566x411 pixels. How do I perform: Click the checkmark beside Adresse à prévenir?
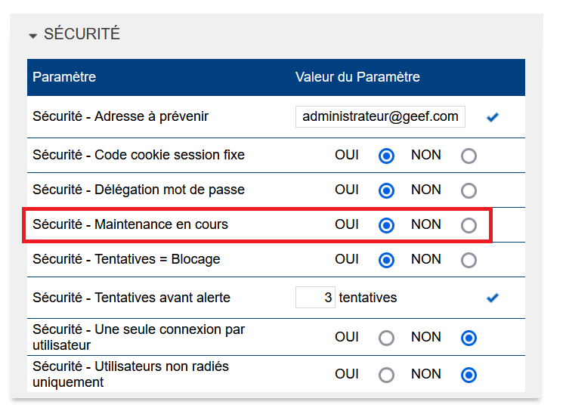493,117
